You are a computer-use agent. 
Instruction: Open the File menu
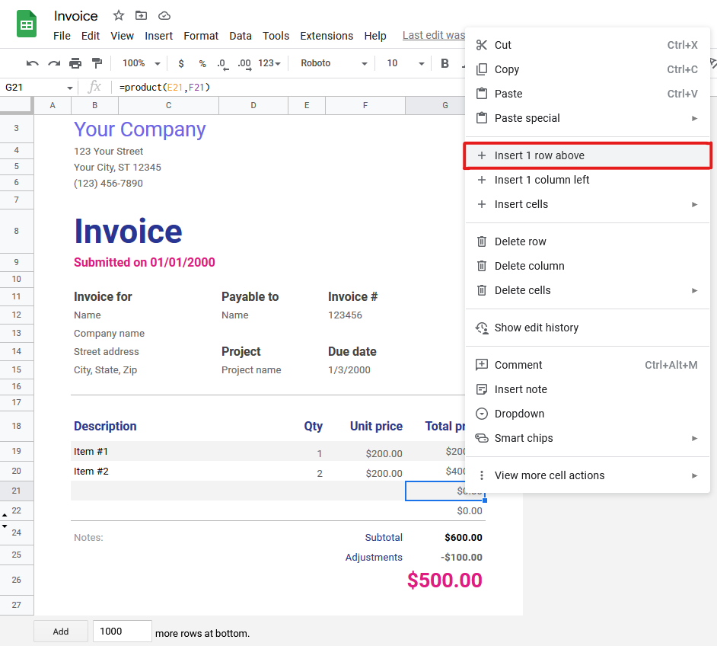[62, 36]
